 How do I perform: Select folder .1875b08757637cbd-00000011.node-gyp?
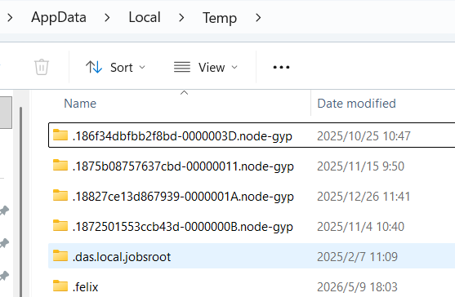click(252, 166)
